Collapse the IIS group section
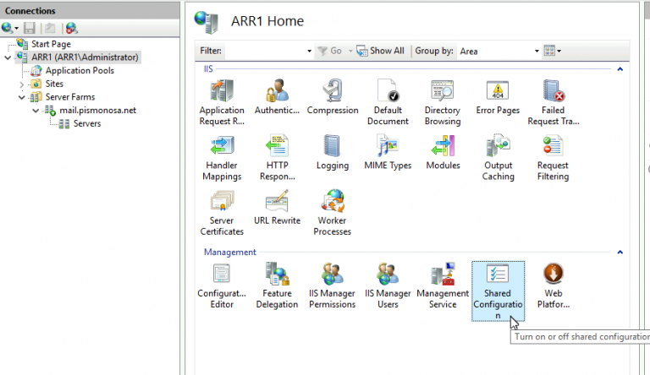The height and width of the screenshot is (375, 650). (x=620, y=68)
